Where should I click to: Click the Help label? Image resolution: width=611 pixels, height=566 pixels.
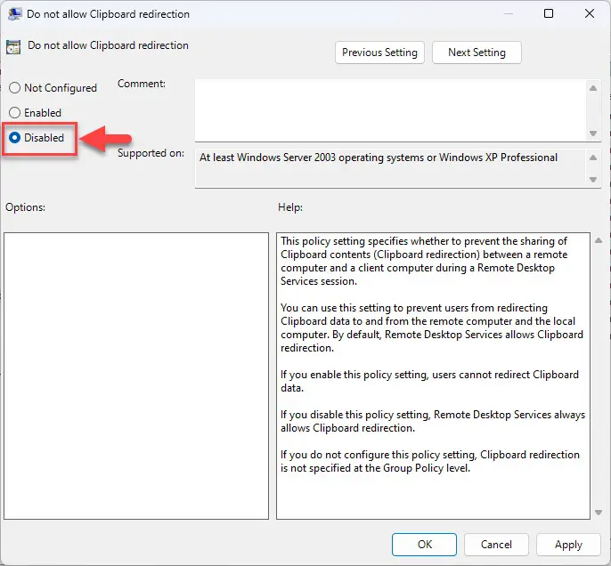pyautogui.click(x=290, y=207)
